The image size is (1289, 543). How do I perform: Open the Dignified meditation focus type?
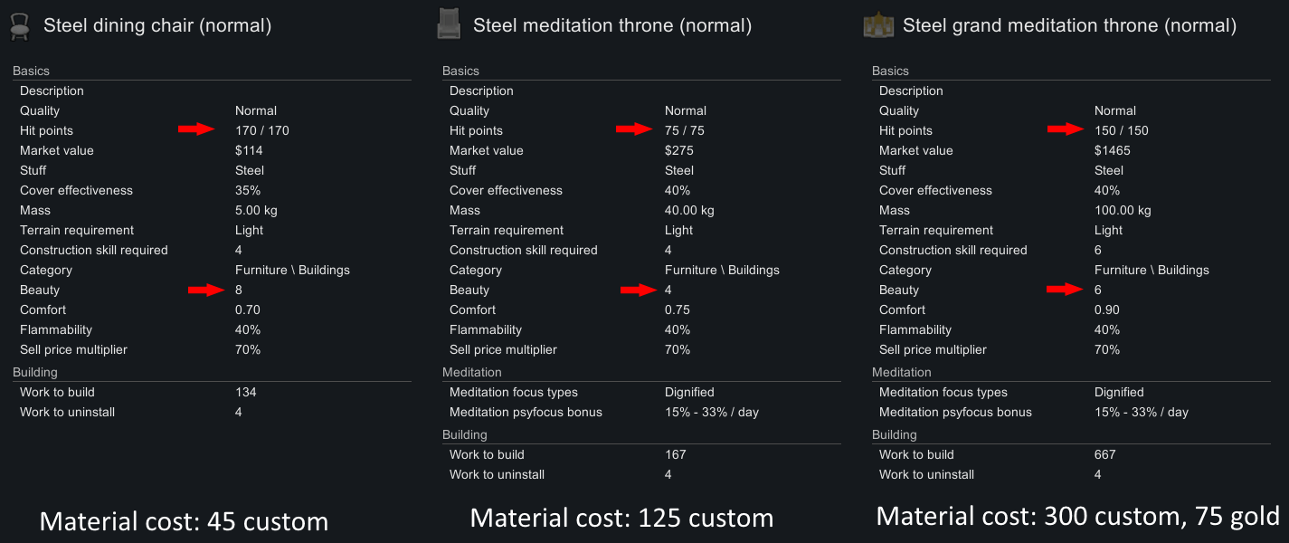pos(690,391)
